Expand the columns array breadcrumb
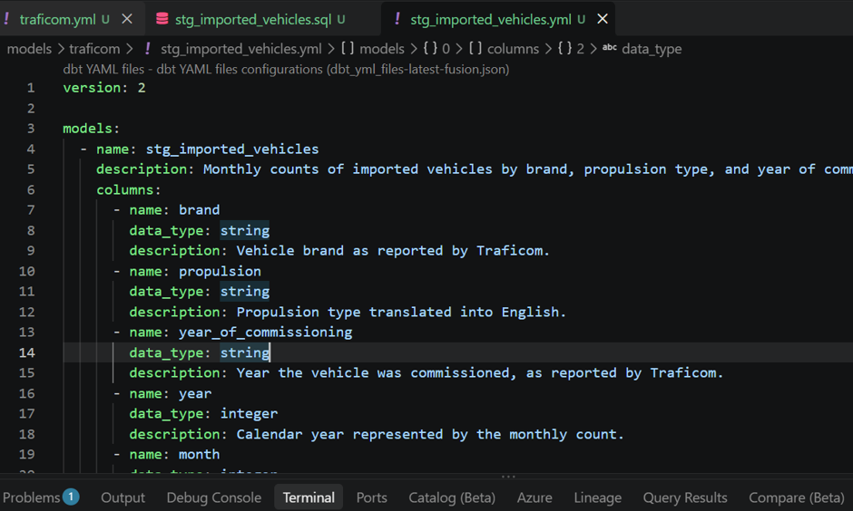 (513, 49)
